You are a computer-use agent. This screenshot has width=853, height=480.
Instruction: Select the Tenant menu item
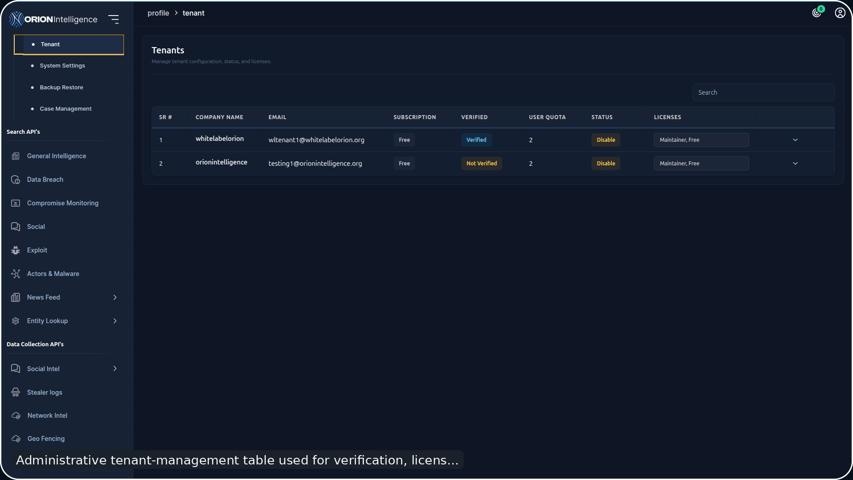[x=69, y=44]
